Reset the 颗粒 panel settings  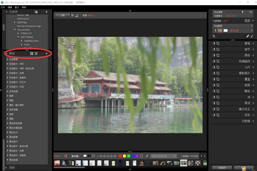pyautogui.click(x=218, y=91)
